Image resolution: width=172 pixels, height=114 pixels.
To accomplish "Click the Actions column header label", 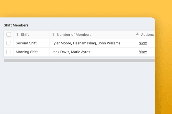I will [147, 35].
